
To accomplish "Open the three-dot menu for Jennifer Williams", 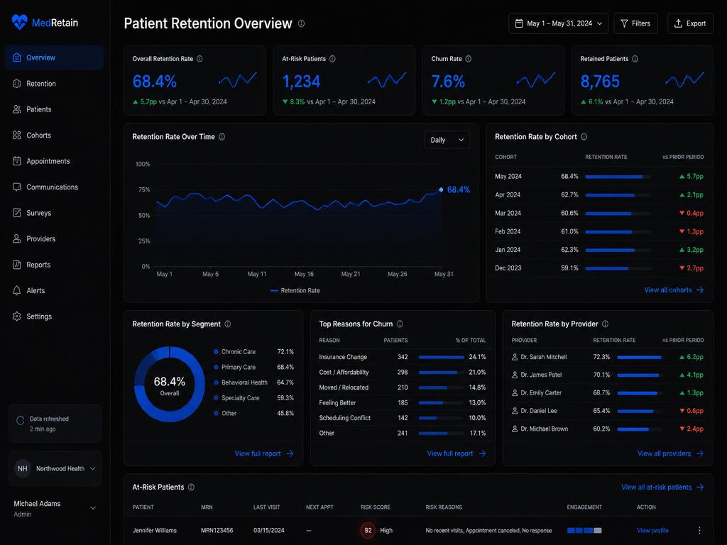I will [x=699, y=530].
